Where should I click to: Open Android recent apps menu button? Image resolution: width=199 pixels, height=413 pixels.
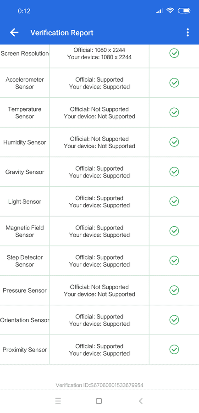click(58, 401)
